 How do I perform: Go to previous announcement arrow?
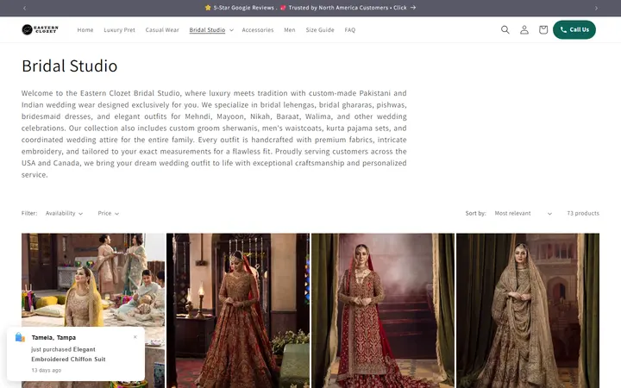(24, 8)
